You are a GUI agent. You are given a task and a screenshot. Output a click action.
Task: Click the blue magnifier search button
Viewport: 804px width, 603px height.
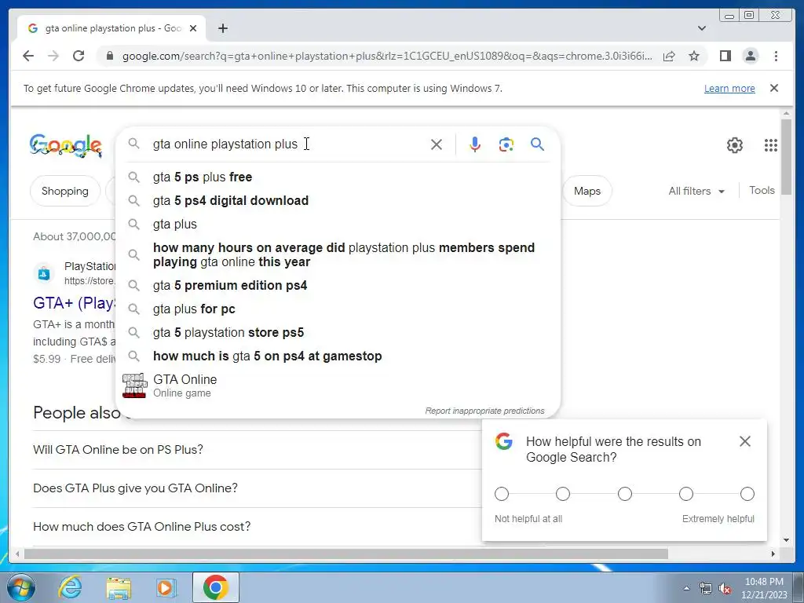pyautogui.click(x=537, y=144)
